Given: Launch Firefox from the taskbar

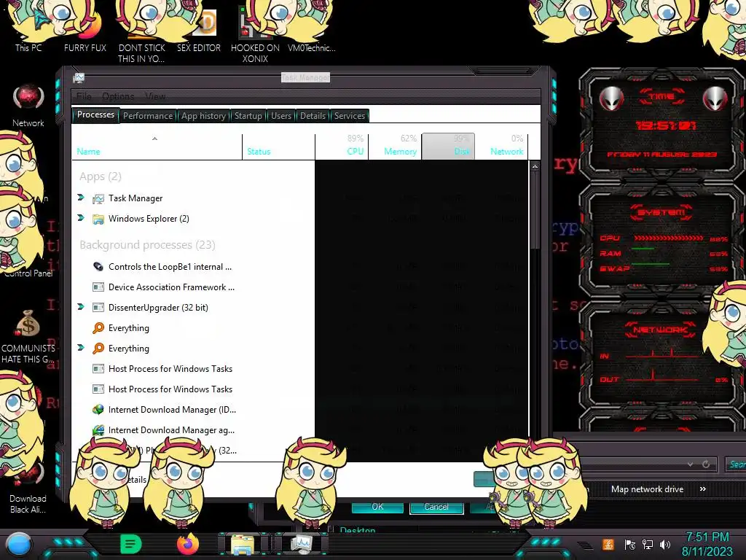Looking at the screenshot, I should coord(188,544).
